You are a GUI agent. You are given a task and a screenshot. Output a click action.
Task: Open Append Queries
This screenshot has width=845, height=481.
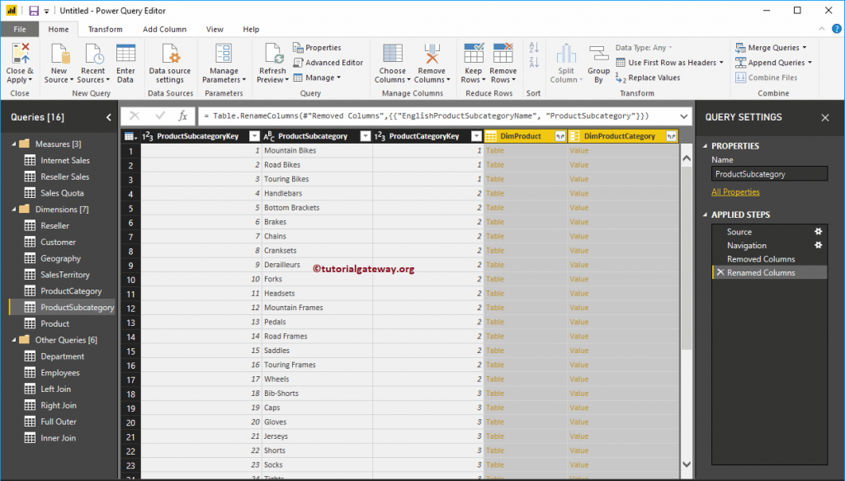[x=773, y=62]
